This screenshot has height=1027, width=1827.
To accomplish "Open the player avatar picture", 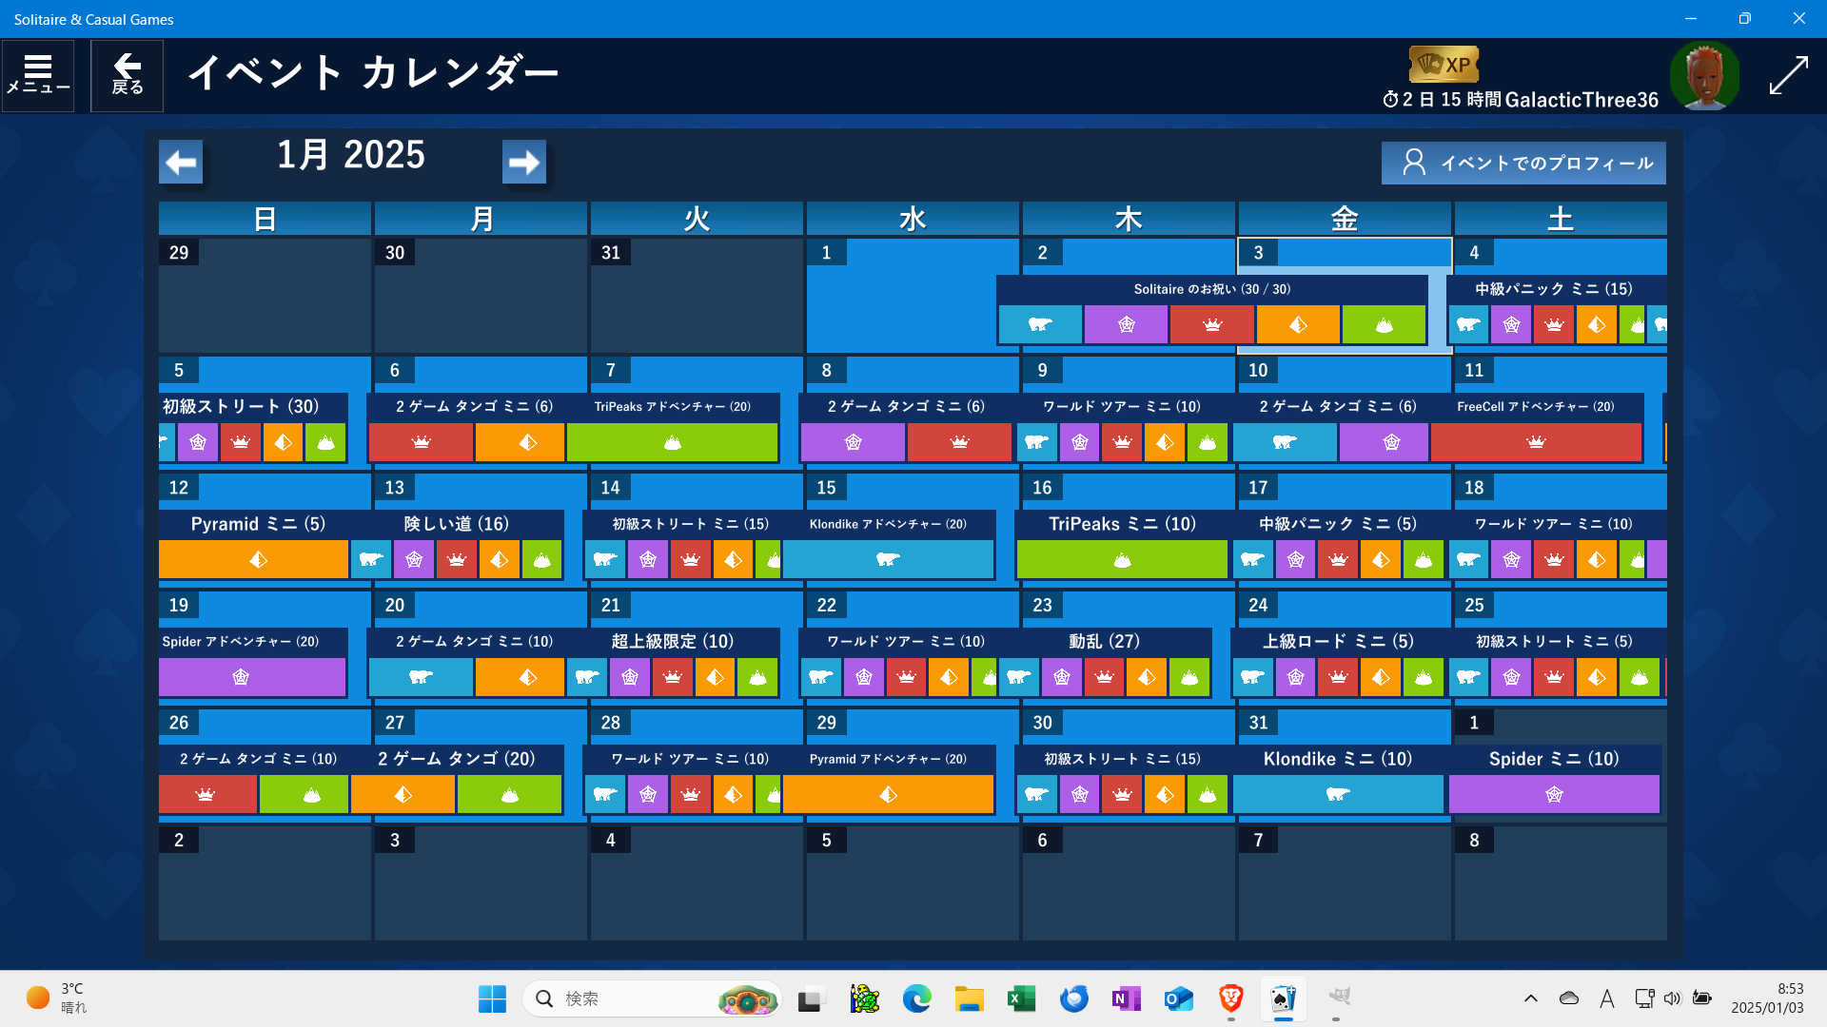I will point(1704,75).
